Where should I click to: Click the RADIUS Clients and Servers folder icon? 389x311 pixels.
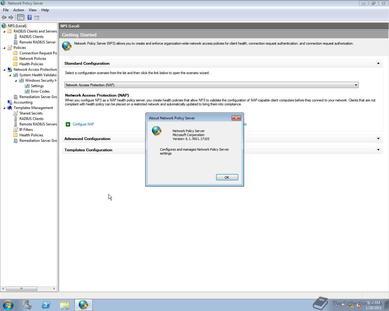10,31
